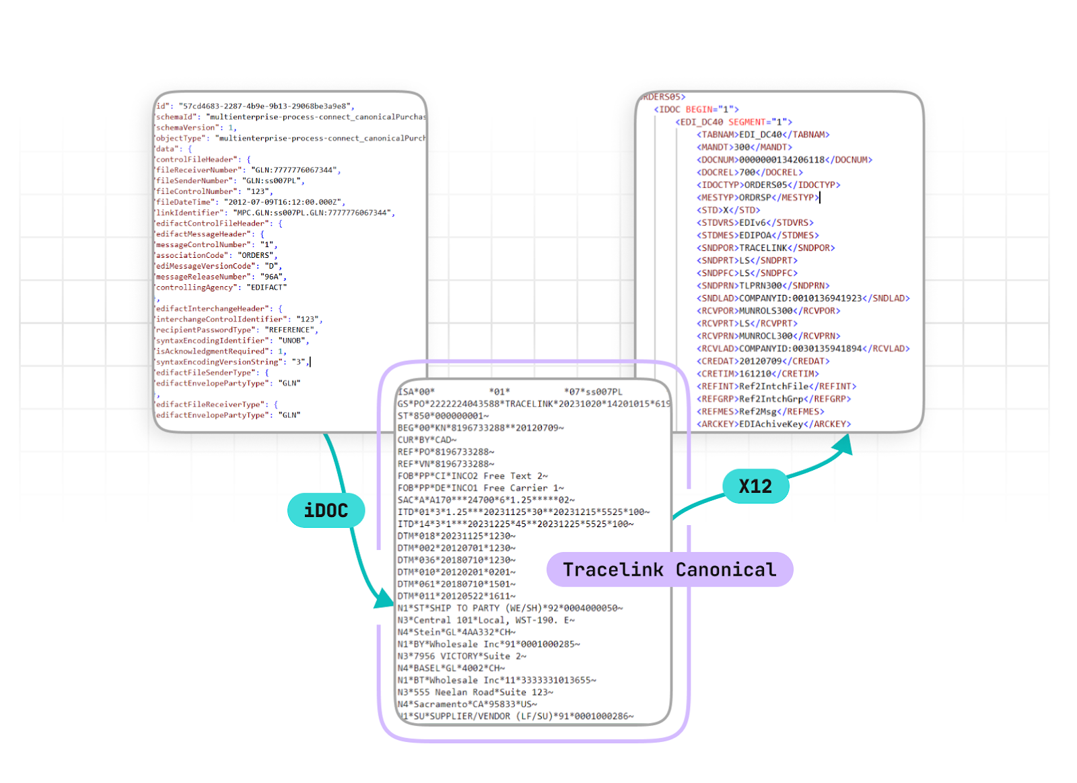Click the "fileSenderNumber": "GLN:ss007PL" line
The width and height of the screenshot is (1077, 783).
point(230,181)
